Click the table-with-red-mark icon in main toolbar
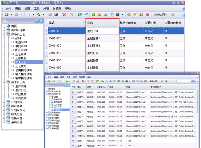The height and width of the screenshot is (148, 201). [141, 15]
